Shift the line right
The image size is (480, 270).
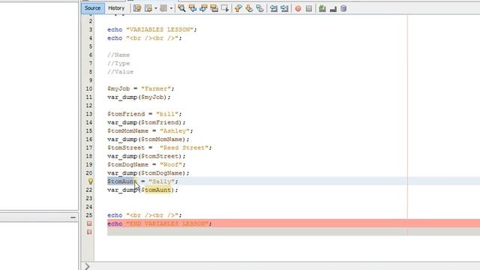284,8
